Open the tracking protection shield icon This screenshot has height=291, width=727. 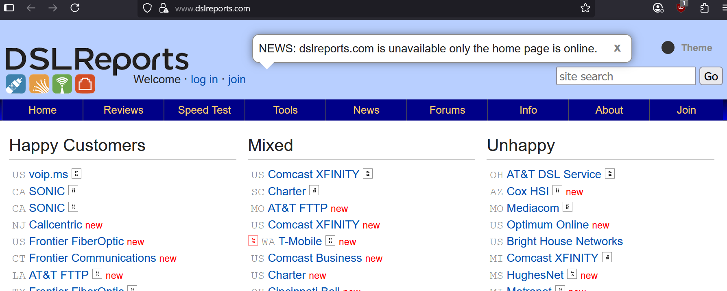(x=147, y=8)
